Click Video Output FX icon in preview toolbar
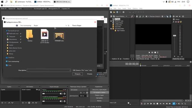192x108 pixels. click(x=143, y=16)
